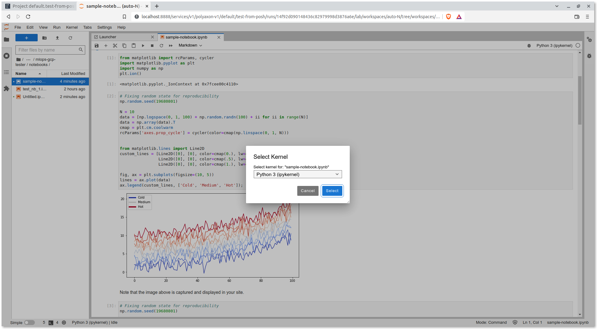
Task: Refresh the file list icon
Action: (70, 38)
